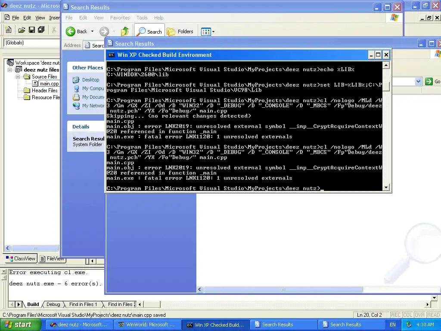Click the Open file icon in Visual Studio toolbar
This screenshot has width=441, height=331.
[x=22, y=30]
